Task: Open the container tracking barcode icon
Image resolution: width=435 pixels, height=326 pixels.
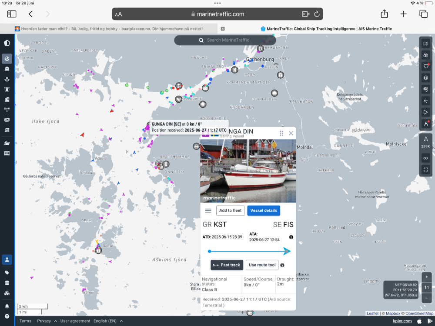Action: pos(7,153)
